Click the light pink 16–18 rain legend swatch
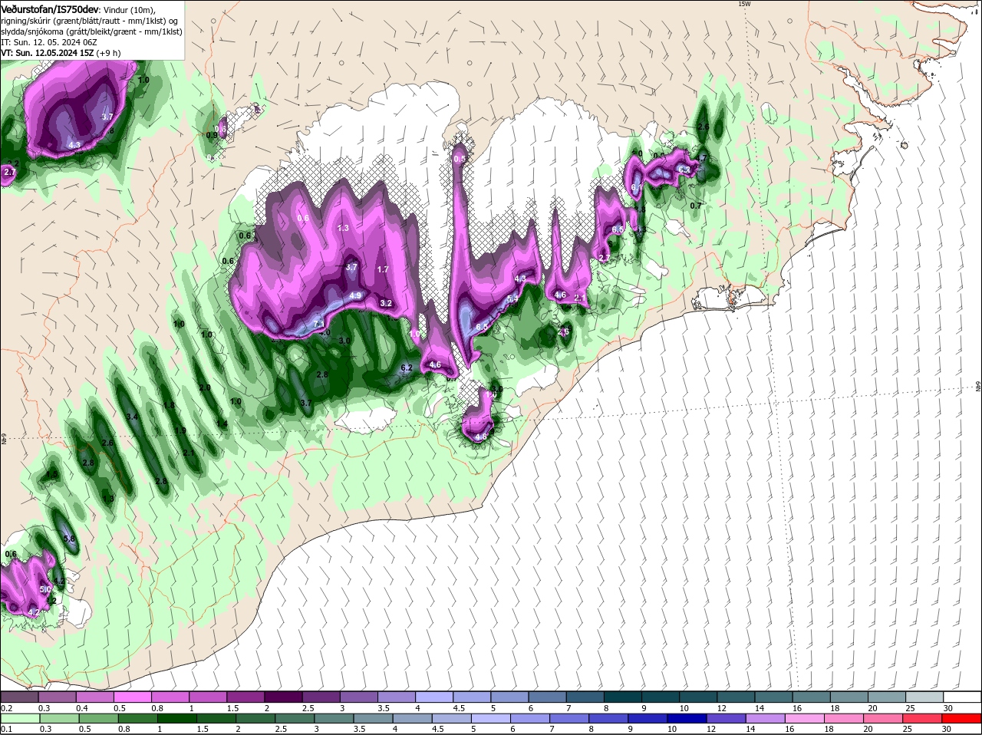Screen dimensions: 982x735 point(806,718)
